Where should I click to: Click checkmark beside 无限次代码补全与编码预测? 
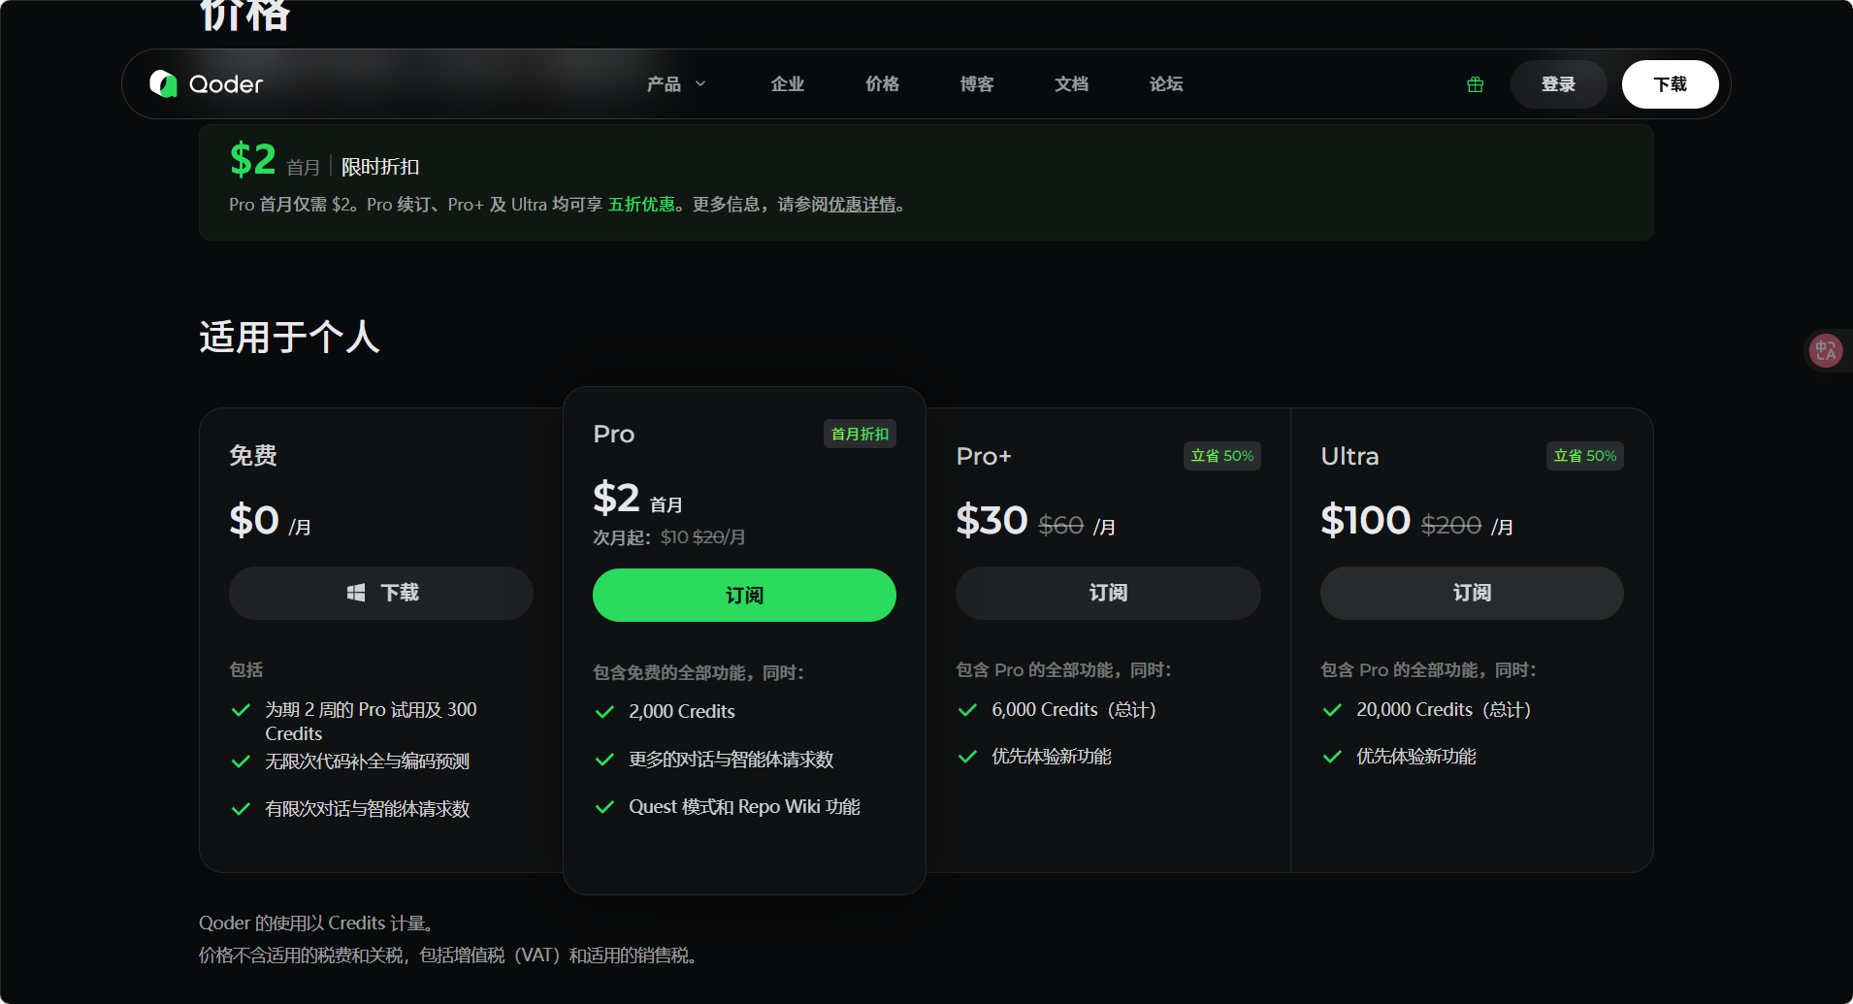(x=241, y=761)
